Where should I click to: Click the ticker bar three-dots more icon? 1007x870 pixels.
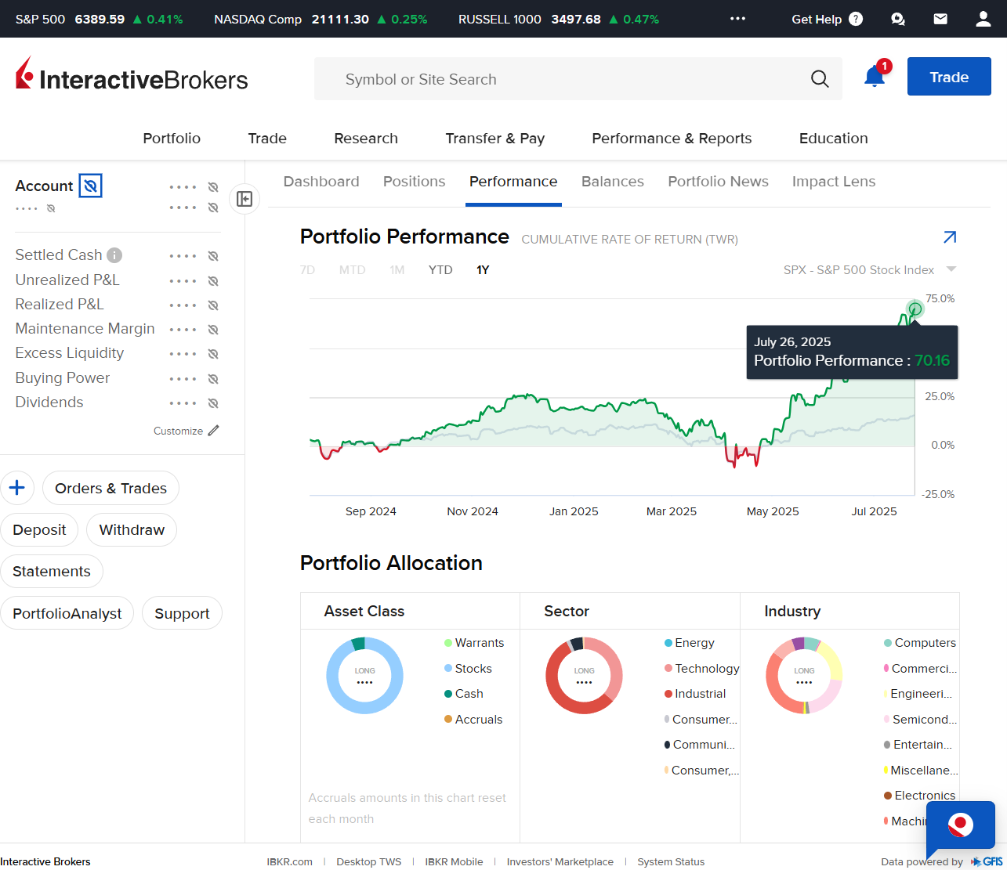pyautogui.click(x=737, y=19)
